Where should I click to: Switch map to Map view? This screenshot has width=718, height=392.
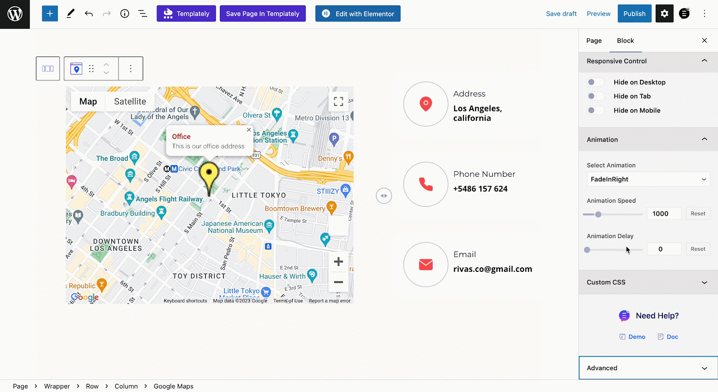click(x=88, y=101)
